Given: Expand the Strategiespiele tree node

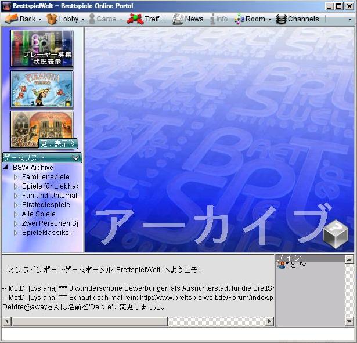Looking at the screenshot, I should point(16,205).
